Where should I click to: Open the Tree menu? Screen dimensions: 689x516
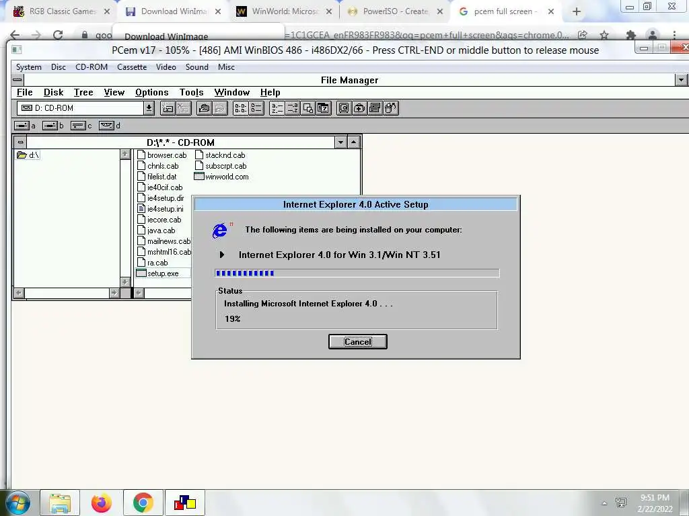coord(83,92)
